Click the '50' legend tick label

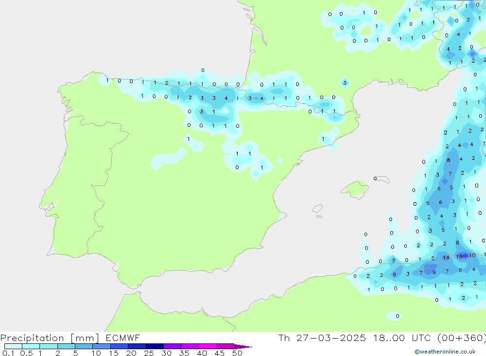coord(237,353)
